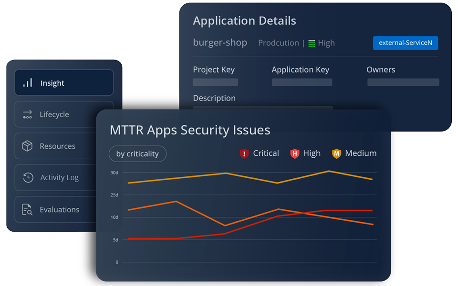Screen dimensions: 458x286
Task: Open the Activity Log section
Action: (x=59, y=177)
